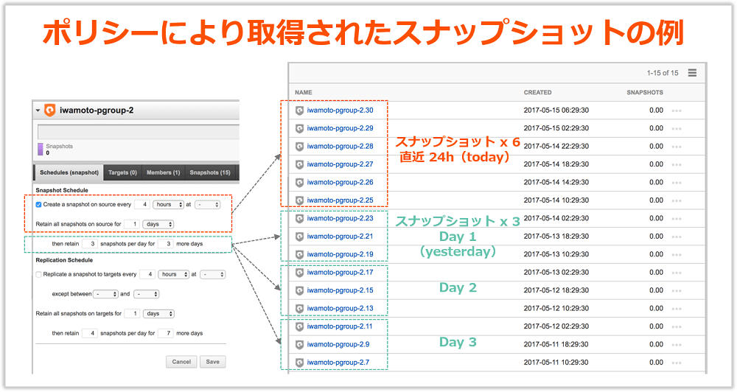This screenshot has height=392, width=737.
Task: Click the shield icon for iwamoto-pgroup-2.21
Action: pyautogui.click(x=299, y=237)
